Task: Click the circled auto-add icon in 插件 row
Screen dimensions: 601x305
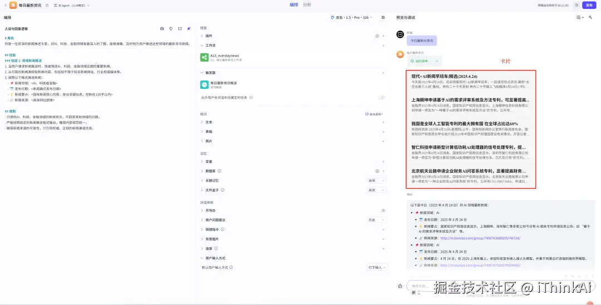Action: coord(377,36)
